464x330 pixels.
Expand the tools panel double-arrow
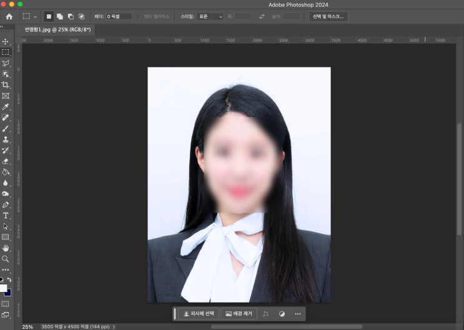pyautogui.click(x=1, y=26)
